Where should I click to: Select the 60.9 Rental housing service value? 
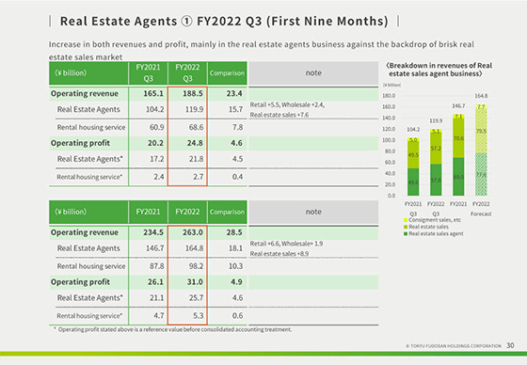point(156,127)
